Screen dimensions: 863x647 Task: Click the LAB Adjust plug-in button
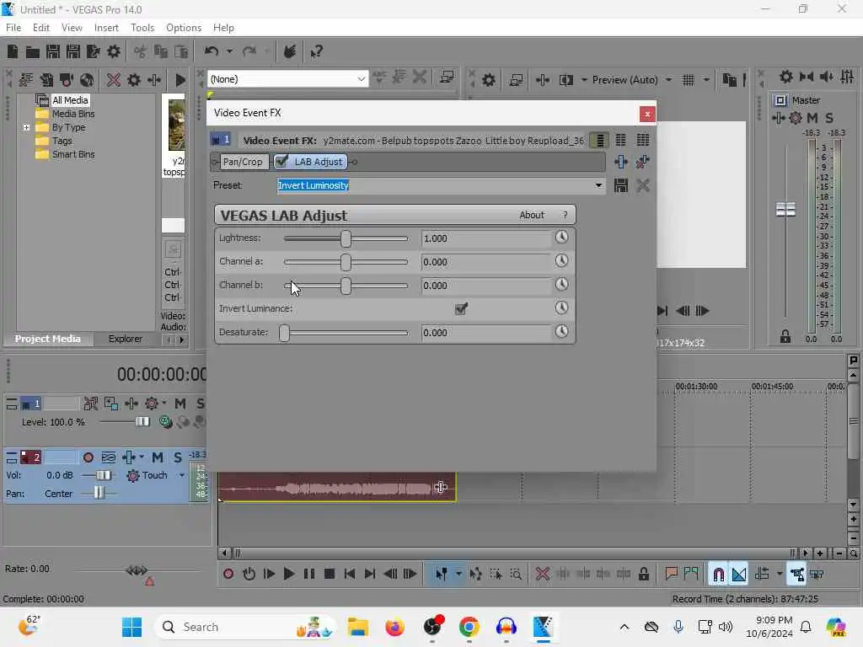318,162
